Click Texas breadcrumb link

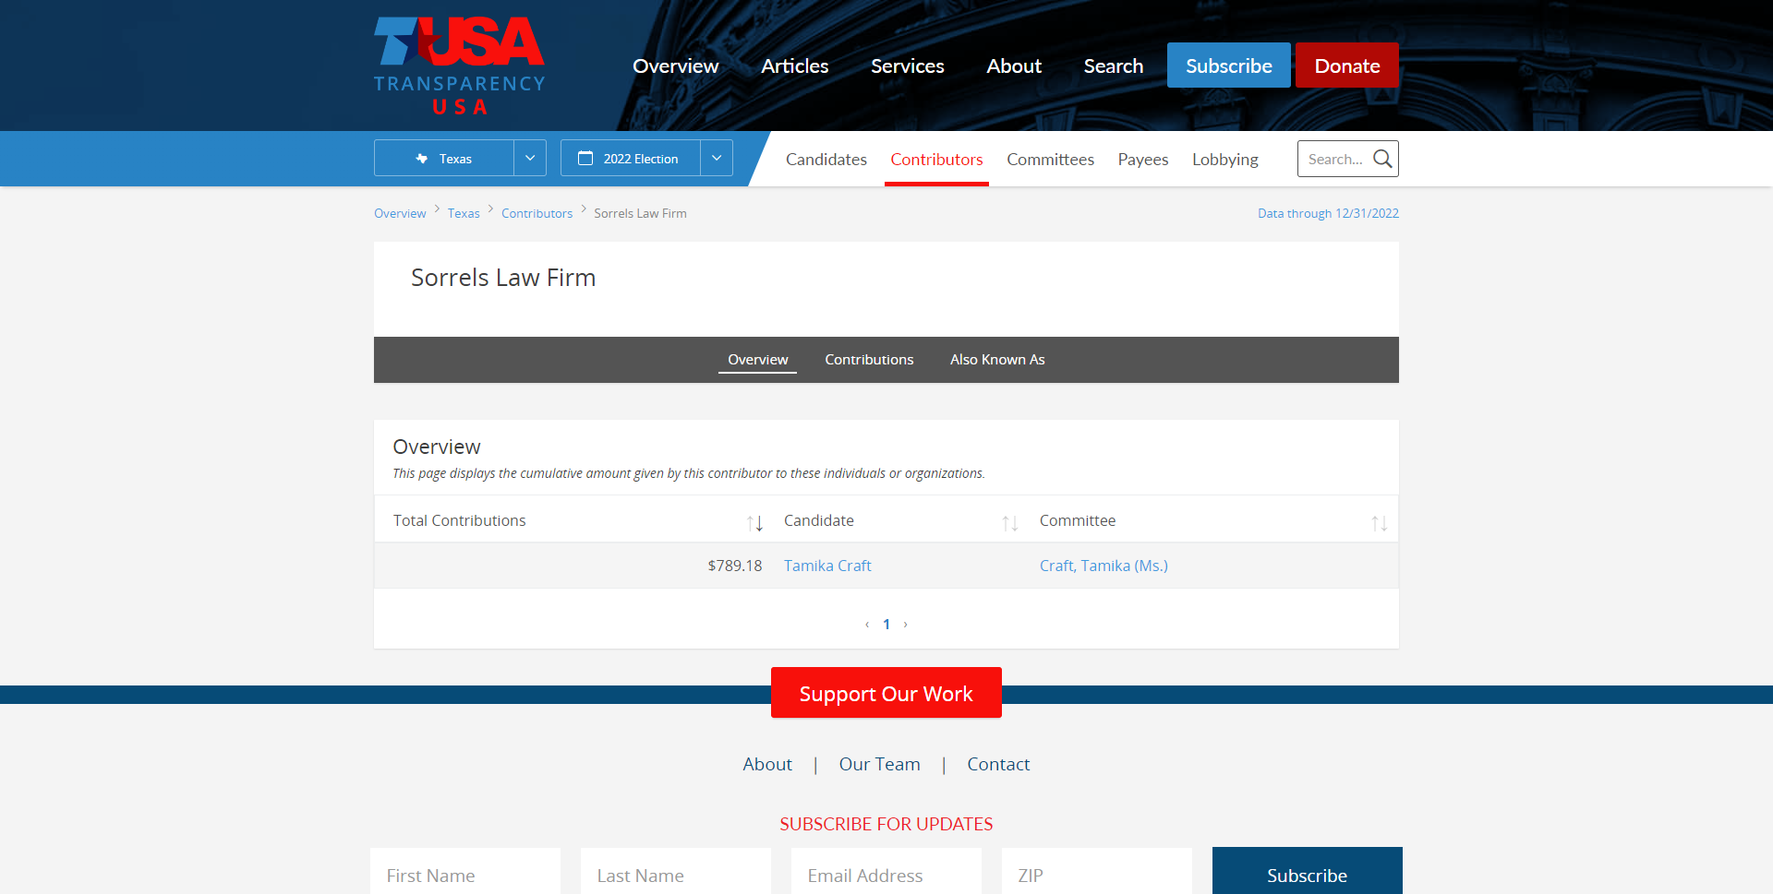tap(464, 213)
